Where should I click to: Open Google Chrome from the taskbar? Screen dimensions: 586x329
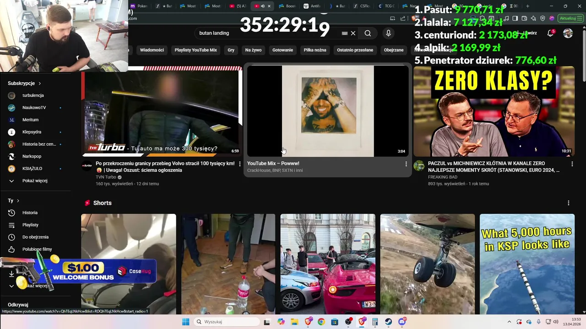(x=321, y=322)
